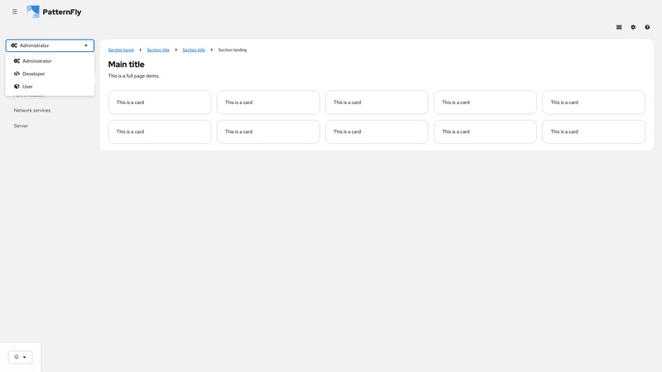Open the Network services nav item
This screenshot has width=662, height=372.
click(x=32, y=111)
